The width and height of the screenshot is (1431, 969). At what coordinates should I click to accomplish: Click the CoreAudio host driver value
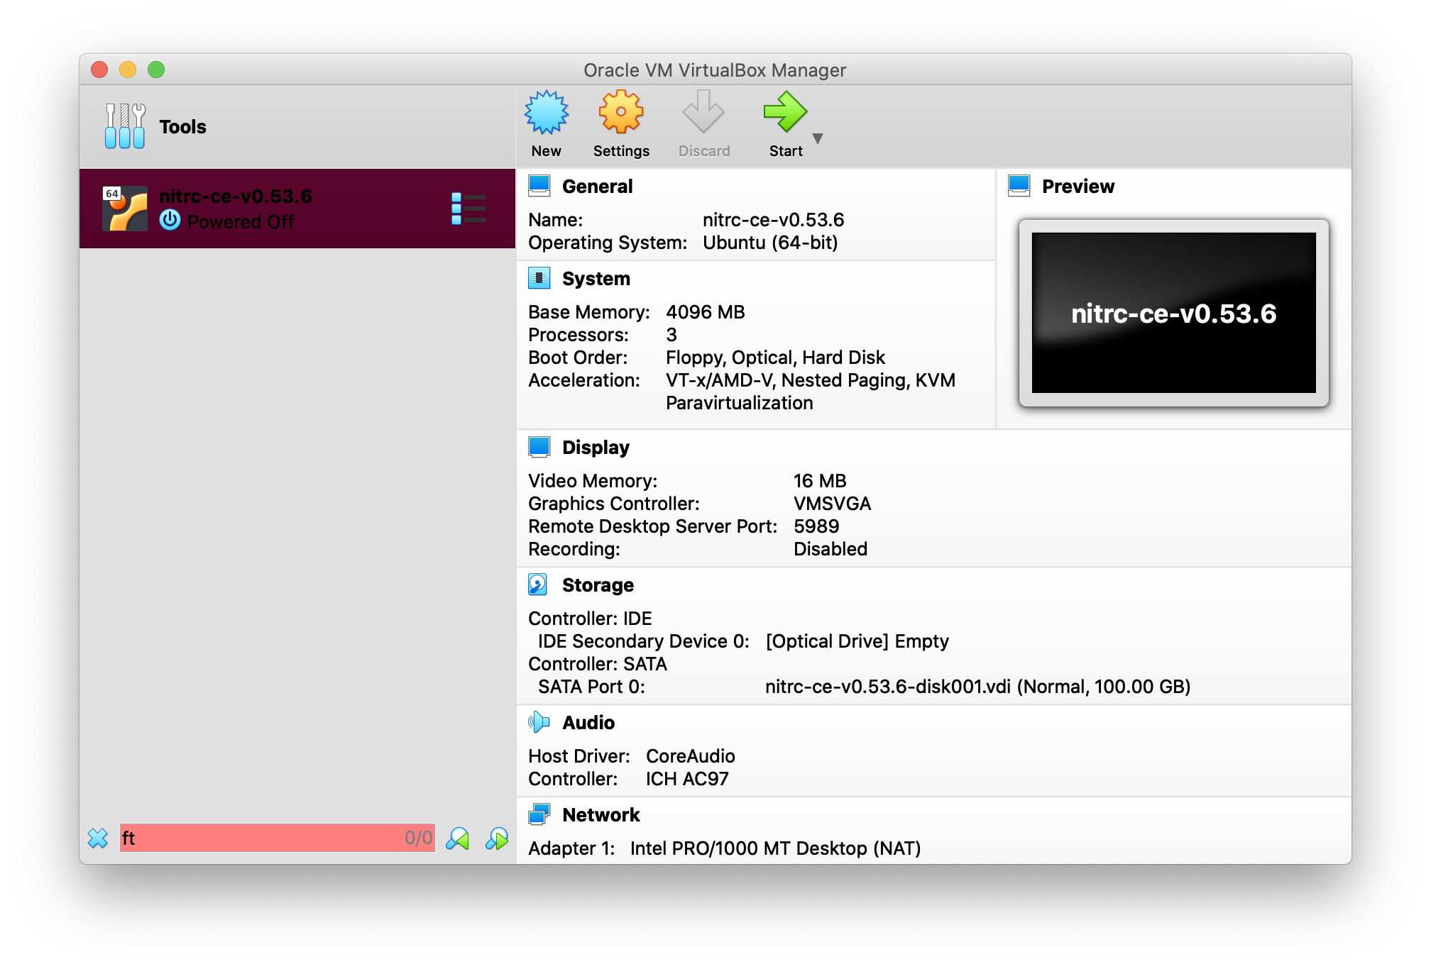(x=690, y=756)
